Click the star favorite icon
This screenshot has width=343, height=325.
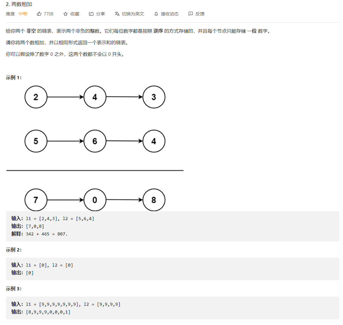(65, 14)
